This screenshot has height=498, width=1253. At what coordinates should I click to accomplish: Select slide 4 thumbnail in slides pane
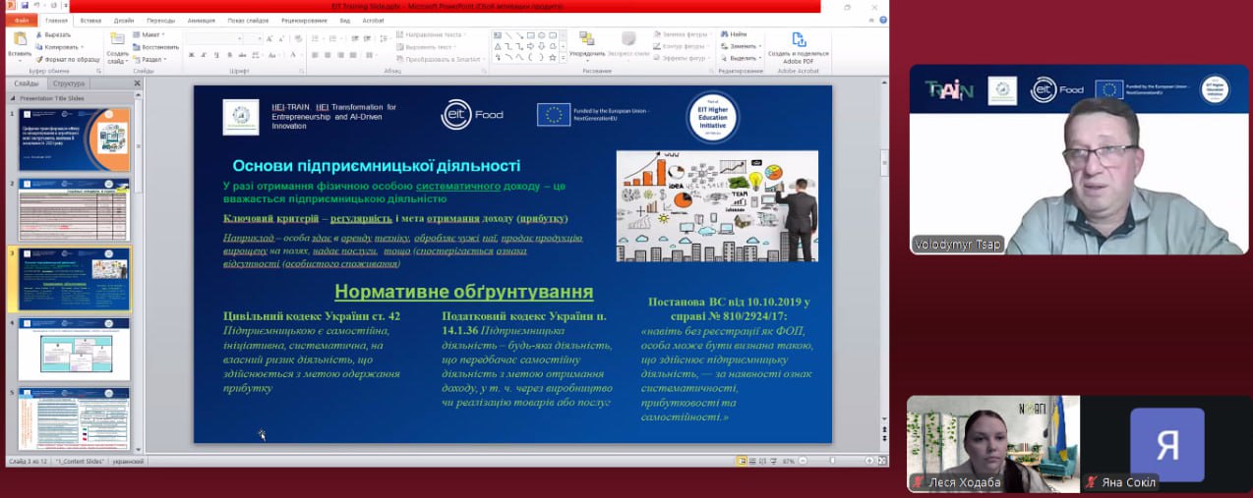coord(74,349)
